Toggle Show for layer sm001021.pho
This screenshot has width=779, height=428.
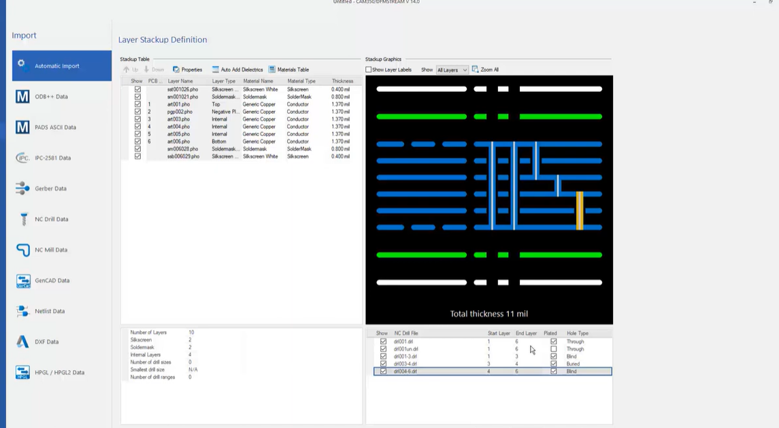(x=137, y=97)
